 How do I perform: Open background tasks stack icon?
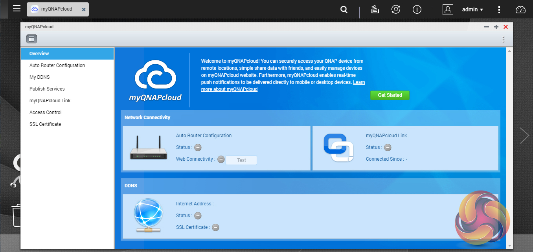pos(375,10)
